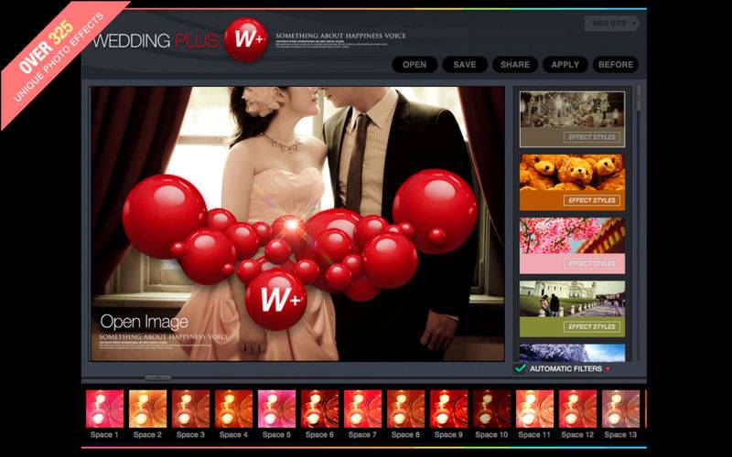Choose the Space 11 filter thumbnail
Image resolution: width=732 pixels, height=457 pixels.
tap(534, 409)
